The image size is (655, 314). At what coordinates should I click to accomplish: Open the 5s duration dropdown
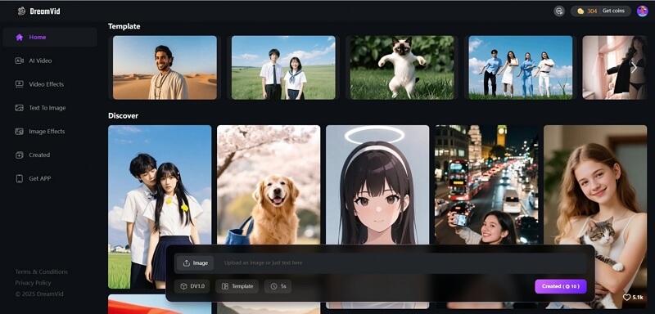[x=278, y=286]
